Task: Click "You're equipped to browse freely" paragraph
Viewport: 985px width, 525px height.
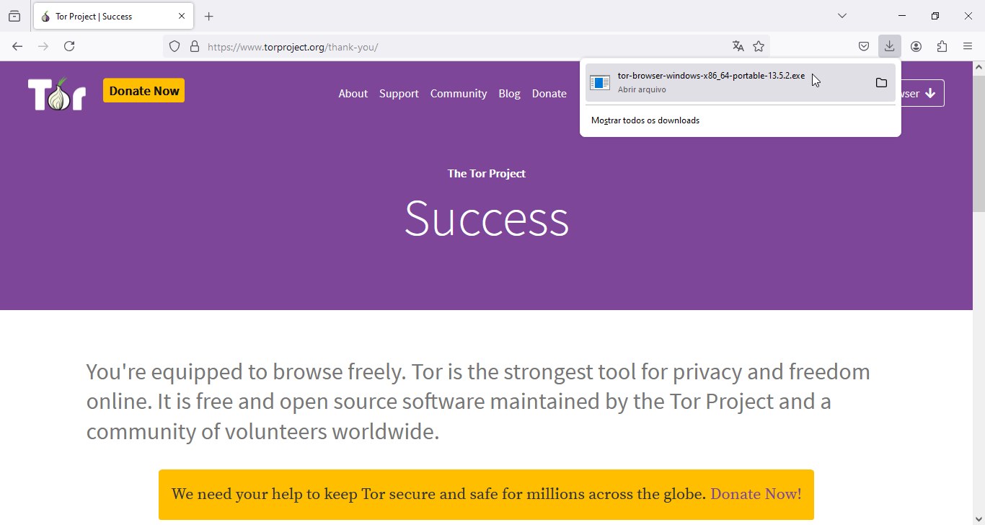Action: pyautogui.click(x=478, y=402)
